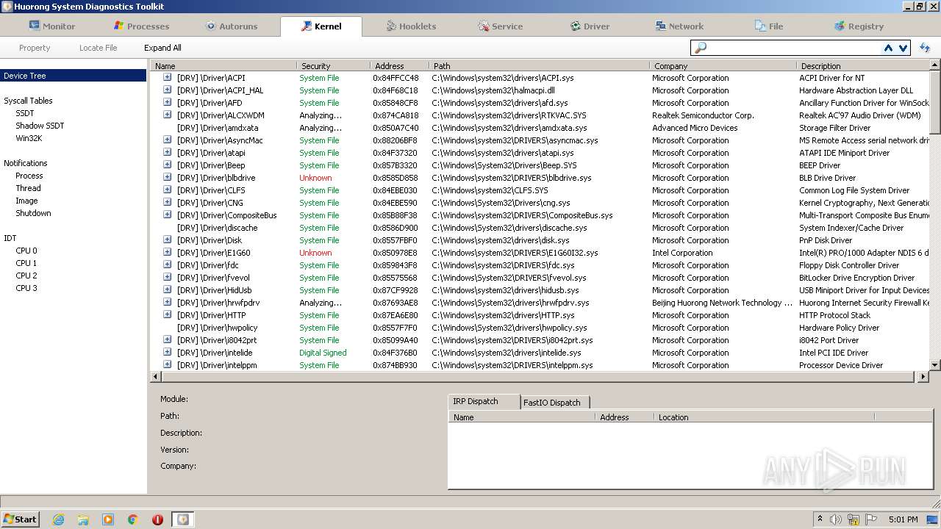Click Expand All in the toolbar
This screenshot has height=529, width=941.
[162, 48]
